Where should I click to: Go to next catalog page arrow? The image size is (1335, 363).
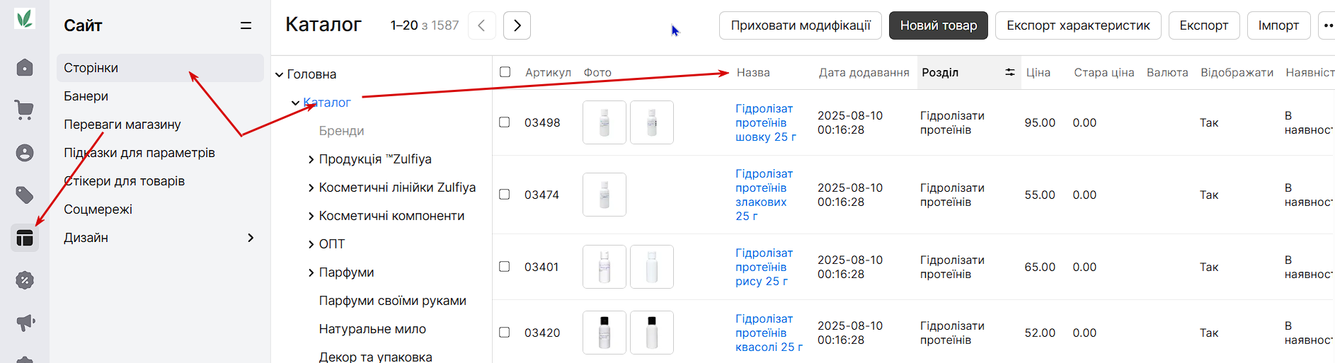click(517, 25)
